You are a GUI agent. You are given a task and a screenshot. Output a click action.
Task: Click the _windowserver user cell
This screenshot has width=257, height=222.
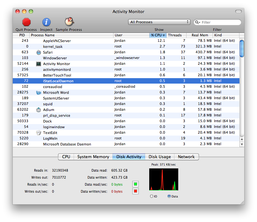point(127,58)
